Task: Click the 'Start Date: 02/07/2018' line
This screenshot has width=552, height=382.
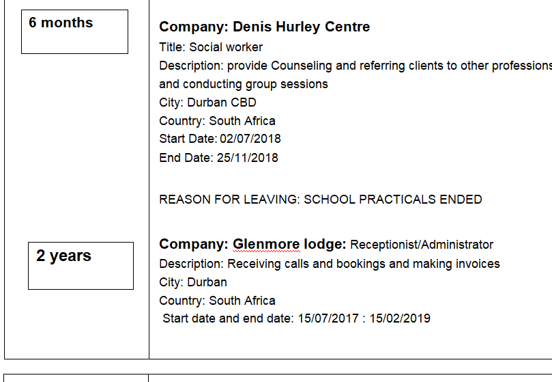Action: (220, 139)
